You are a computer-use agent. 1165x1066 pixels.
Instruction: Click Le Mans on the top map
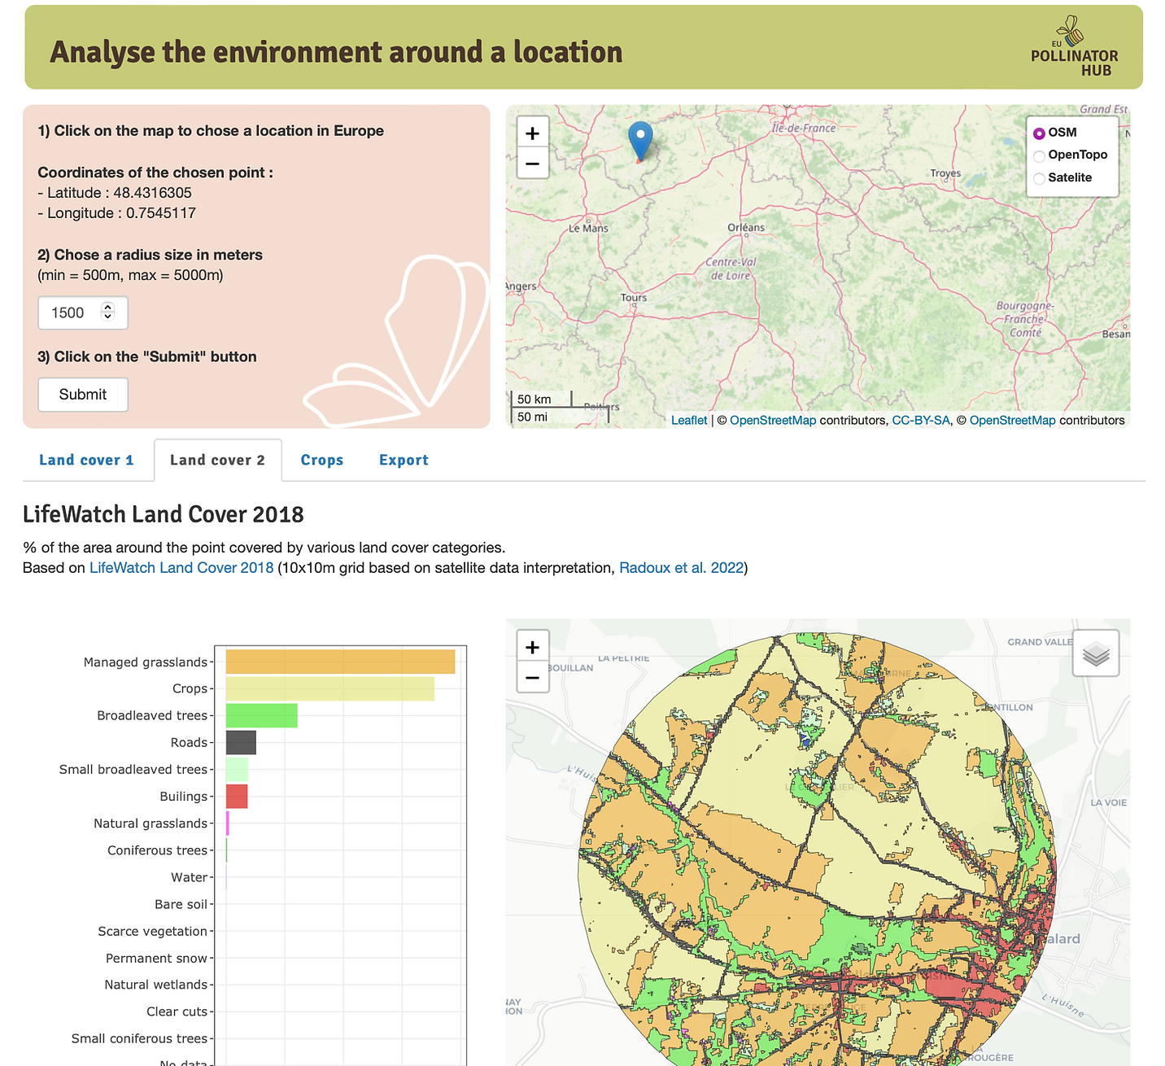tap(588, 229)
